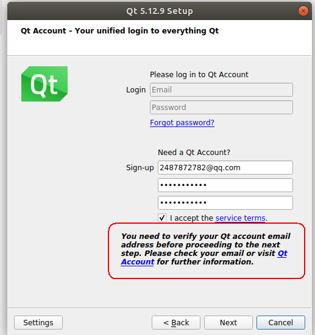Click the first Sign-up password field
The width and height of the screenshot is (315, 335).
(x=225, y=185)
